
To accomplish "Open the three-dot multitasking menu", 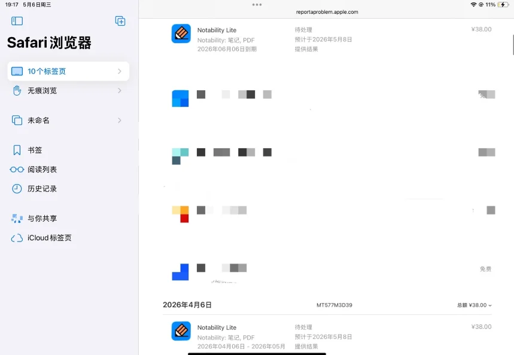I will (257, 5).
